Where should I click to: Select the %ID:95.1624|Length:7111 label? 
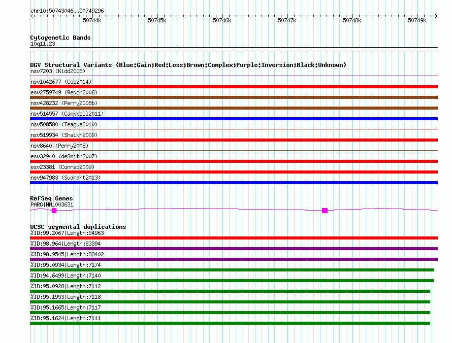(x=66, y=318)
